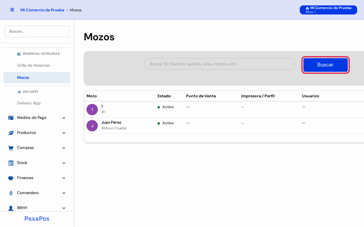Click the Reservas Hoteleras bed icon
Viewport: 364px width, 227px height.
click(x=19, y=54)
